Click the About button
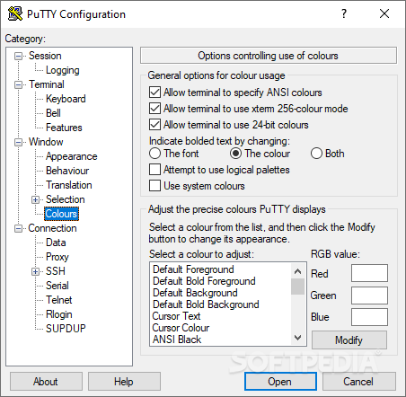The height and width of the screenshot is (397, 406). 46,382
